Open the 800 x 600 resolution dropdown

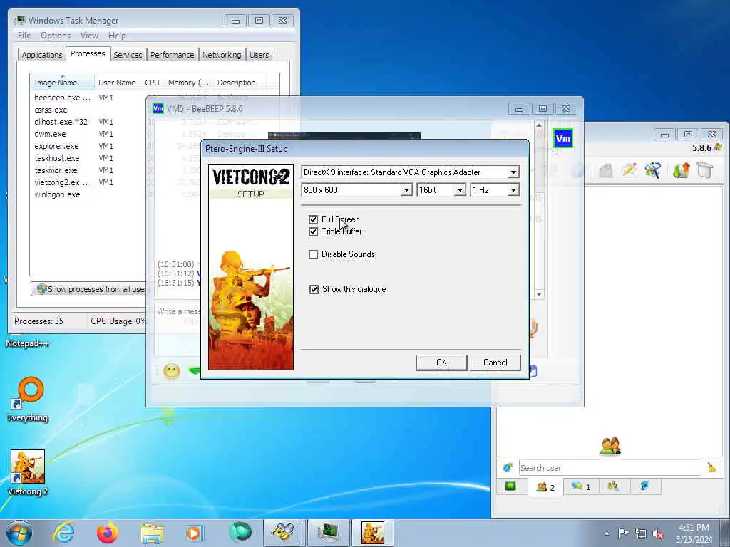(406, 189)
